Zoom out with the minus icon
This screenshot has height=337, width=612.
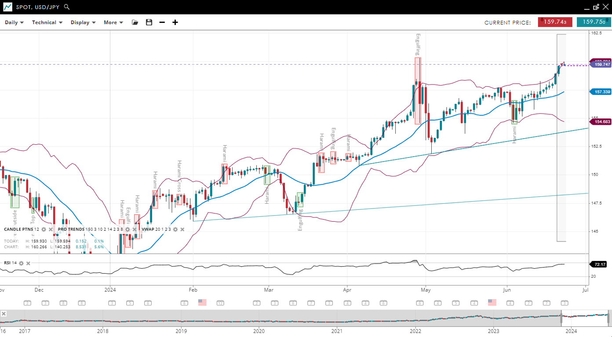pos(162,22)
